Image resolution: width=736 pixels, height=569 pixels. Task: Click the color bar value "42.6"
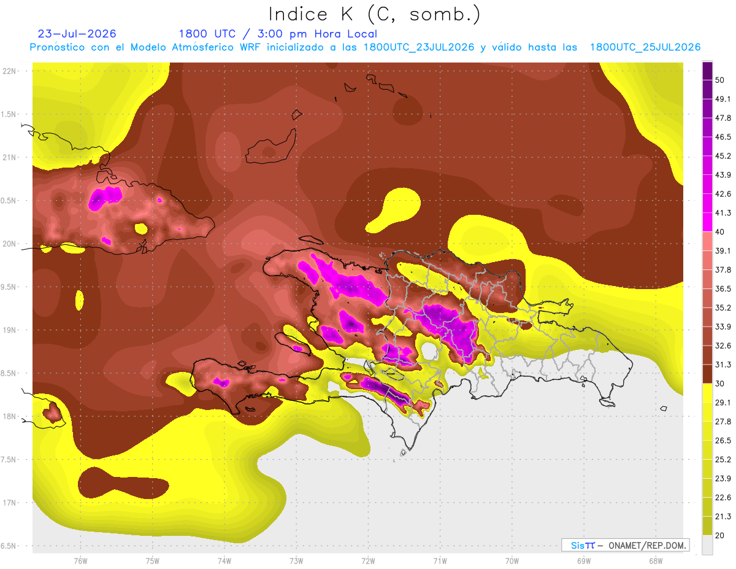coord(723,194)
